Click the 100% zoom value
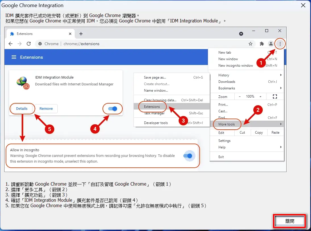Image resolution: width=311 pixels, height=231 pixels. 250,96
